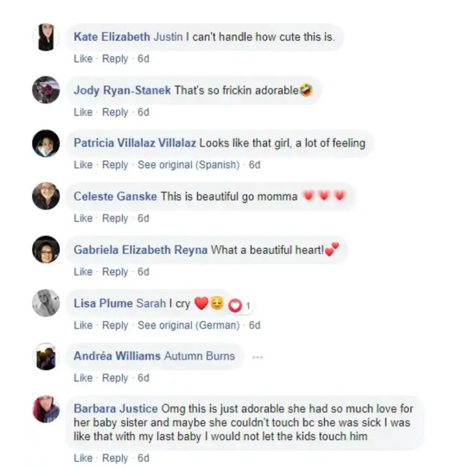Show original German text of Lisa's comment
Screen dimensions: 451x469
click(x=189, y=325)
